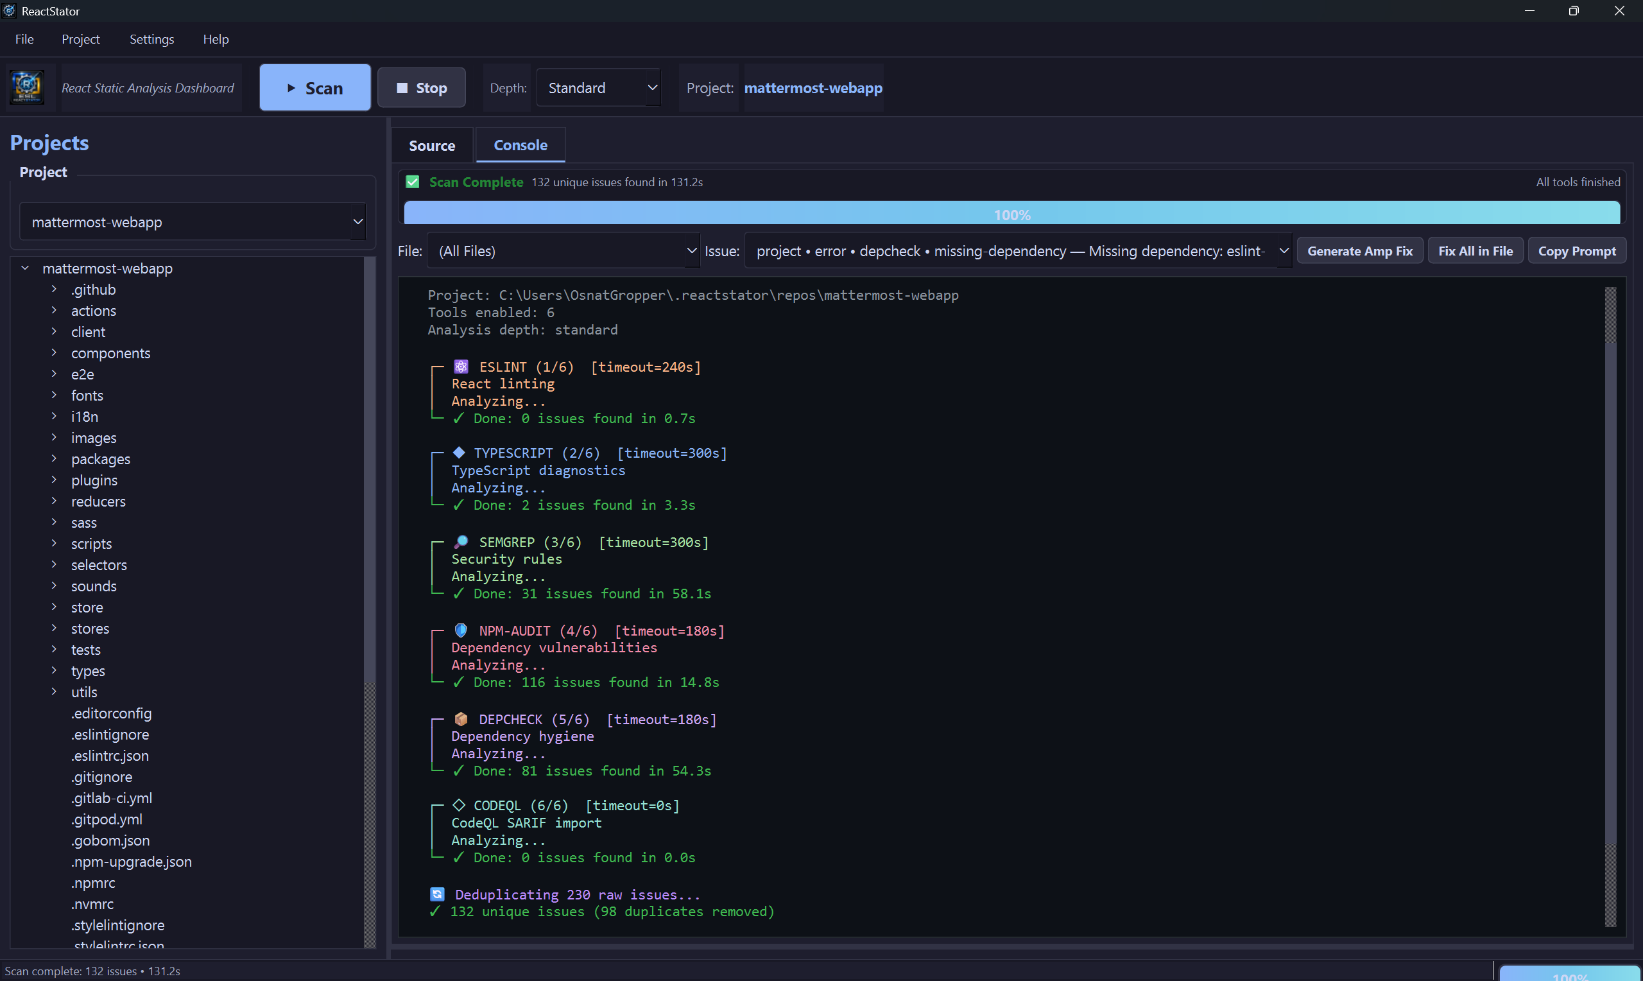Click the 100% scan progress bar

pyautogui.click(x=1011, y=214)
